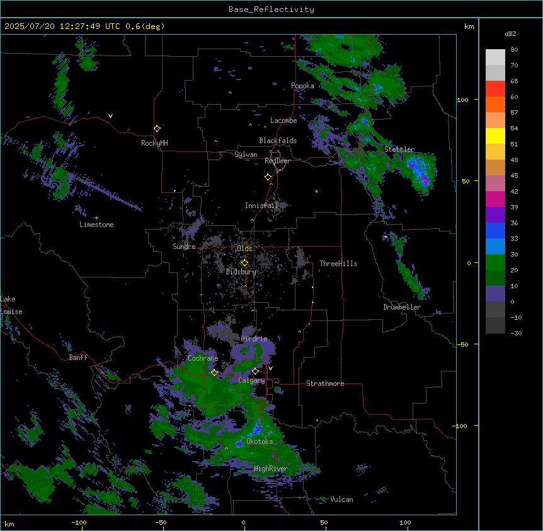Click the Sylvan label

(246, 155)
